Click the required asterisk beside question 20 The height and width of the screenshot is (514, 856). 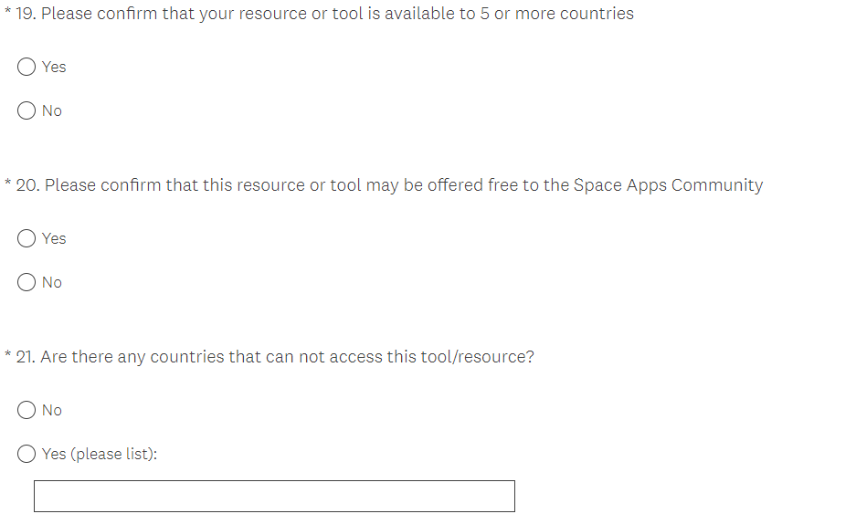click(x=7, y=185)
